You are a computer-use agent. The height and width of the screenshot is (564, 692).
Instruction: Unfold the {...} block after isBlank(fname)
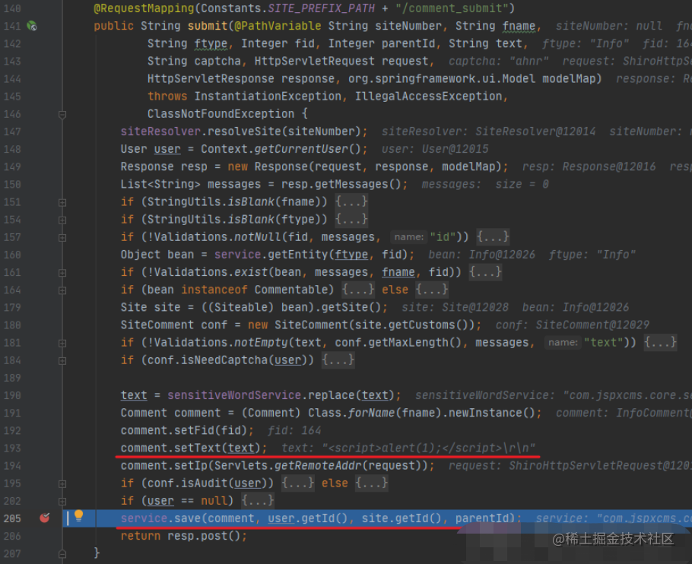(351, 201)
